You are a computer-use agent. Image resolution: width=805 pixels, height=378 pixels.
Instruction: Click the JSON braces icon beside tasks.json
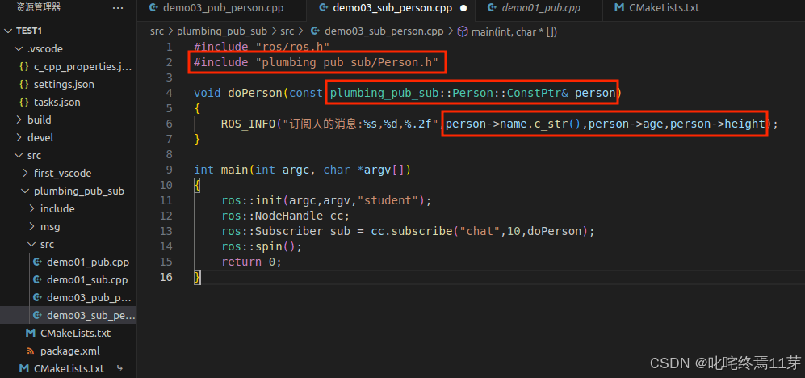23,103
